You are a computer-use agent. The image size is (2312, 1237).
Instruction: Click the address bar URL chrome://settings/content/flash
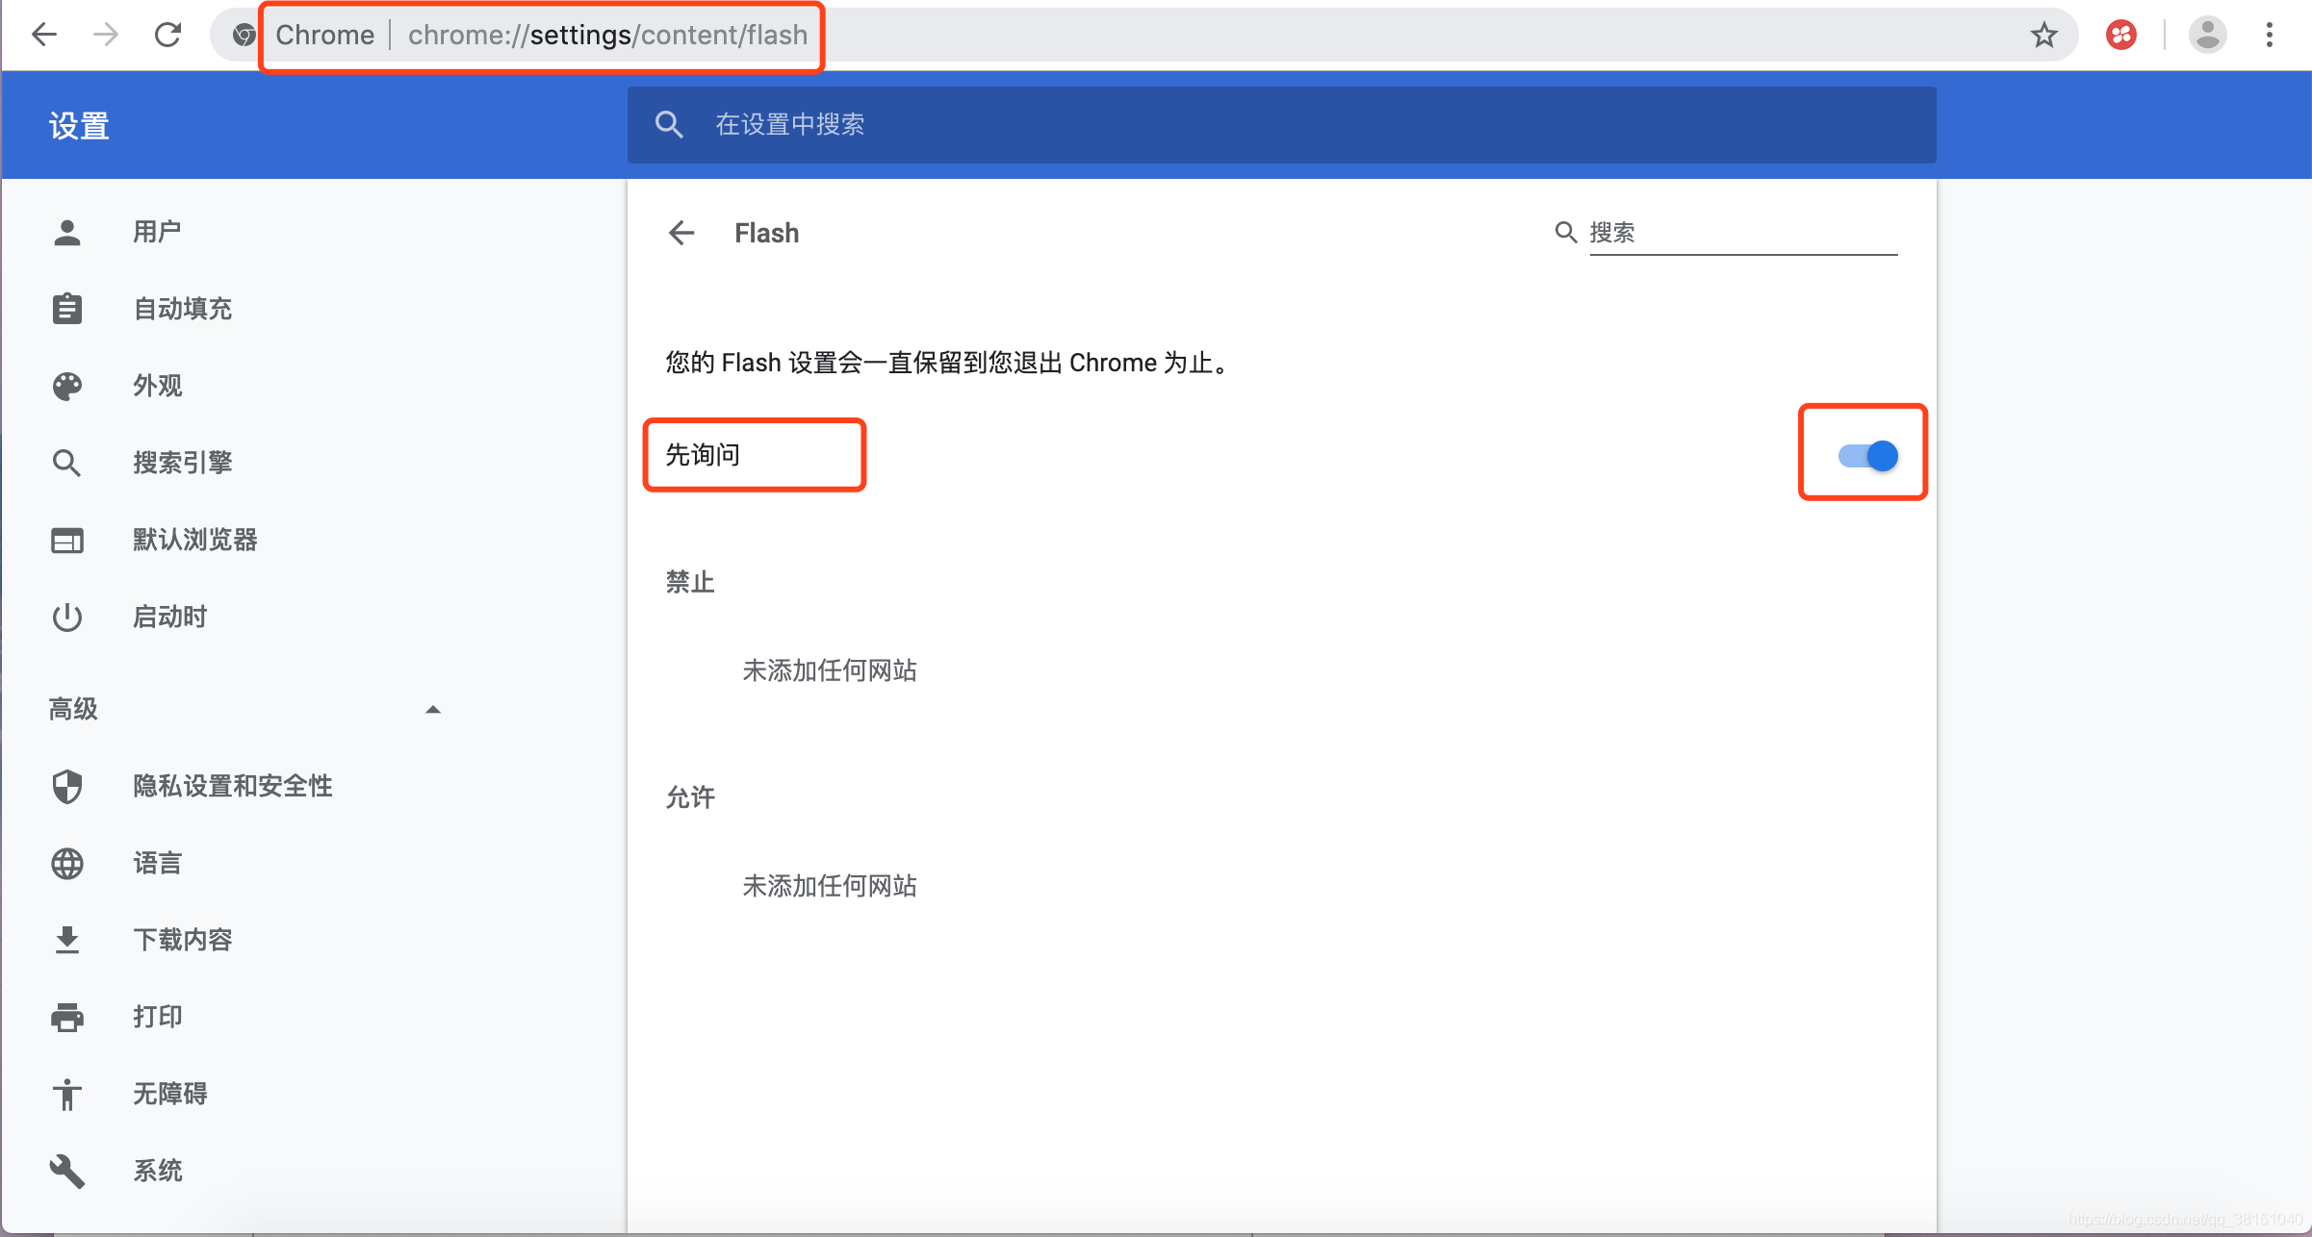pos(607,36)
